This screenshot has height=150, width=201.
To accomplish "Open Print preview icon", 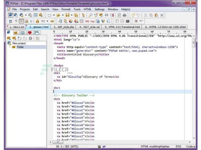I will pyautogui.click(x=119, y=15).
